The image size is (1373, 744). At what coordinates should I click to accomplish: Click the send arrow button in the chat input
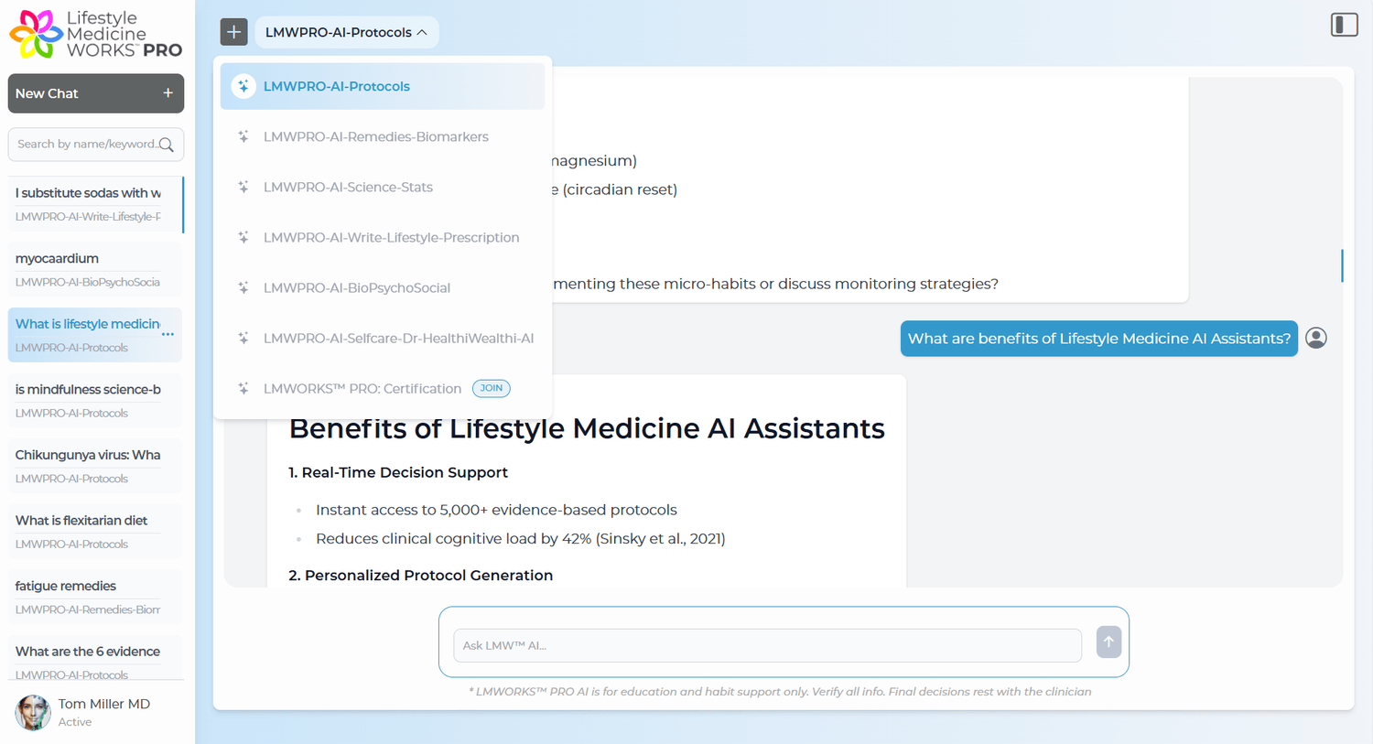point(1108,642)
